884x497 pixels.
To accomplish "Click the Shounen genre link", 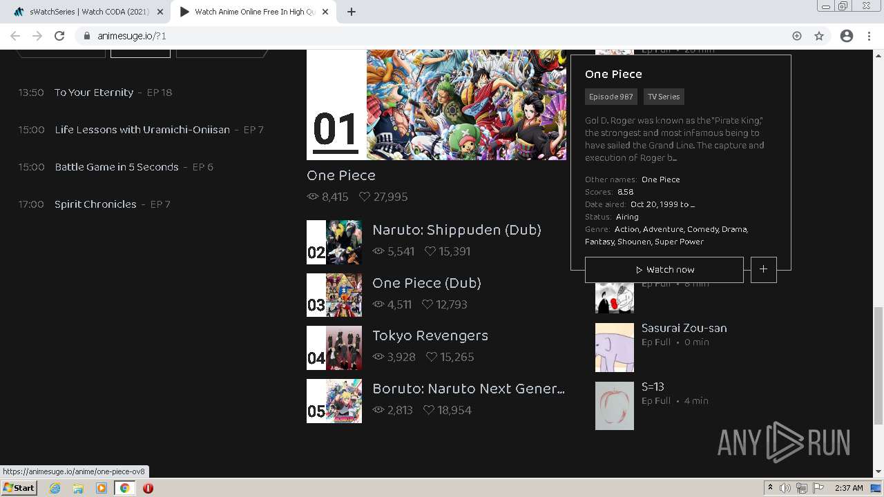I will click(x=634, y=242).
